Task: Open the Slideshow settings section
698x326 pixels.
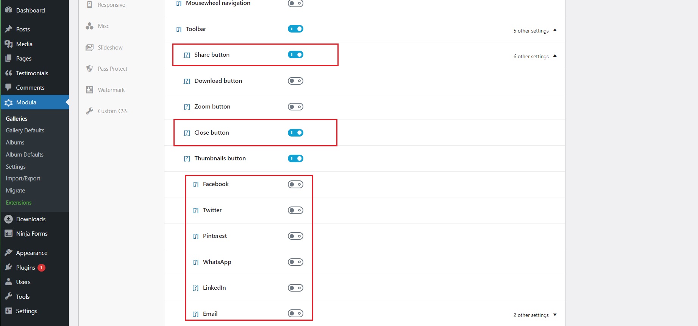Action: tap(110, 47)
